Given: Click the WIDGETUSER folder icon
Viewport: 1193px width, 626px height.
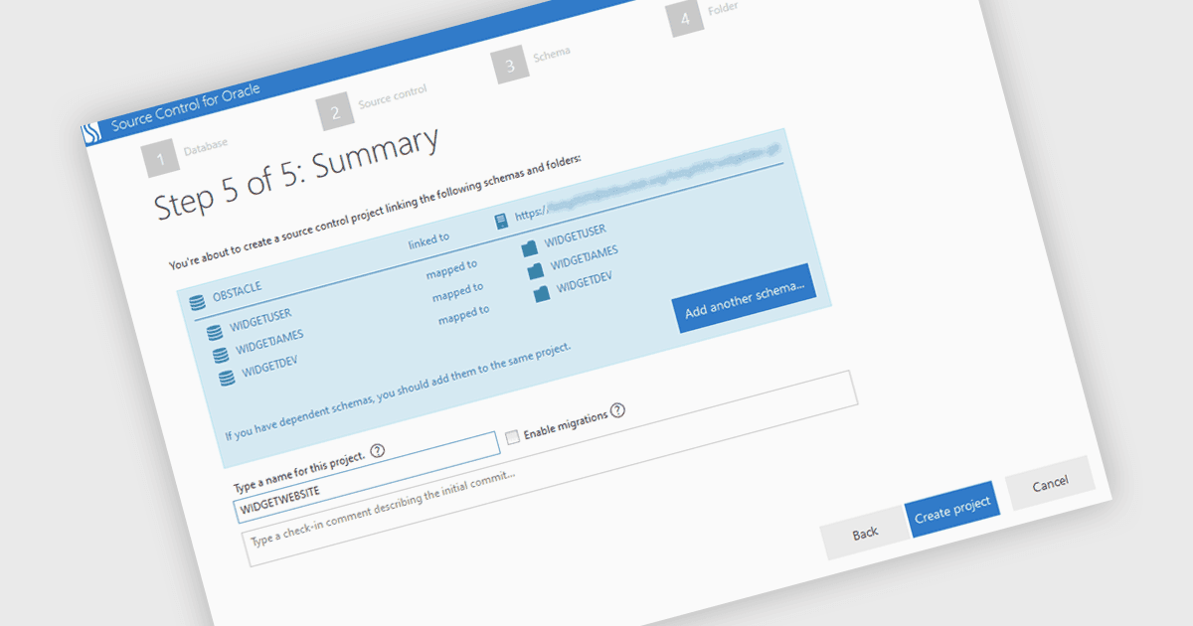Looking at the screenshot, I should click(x=529, y=247).
